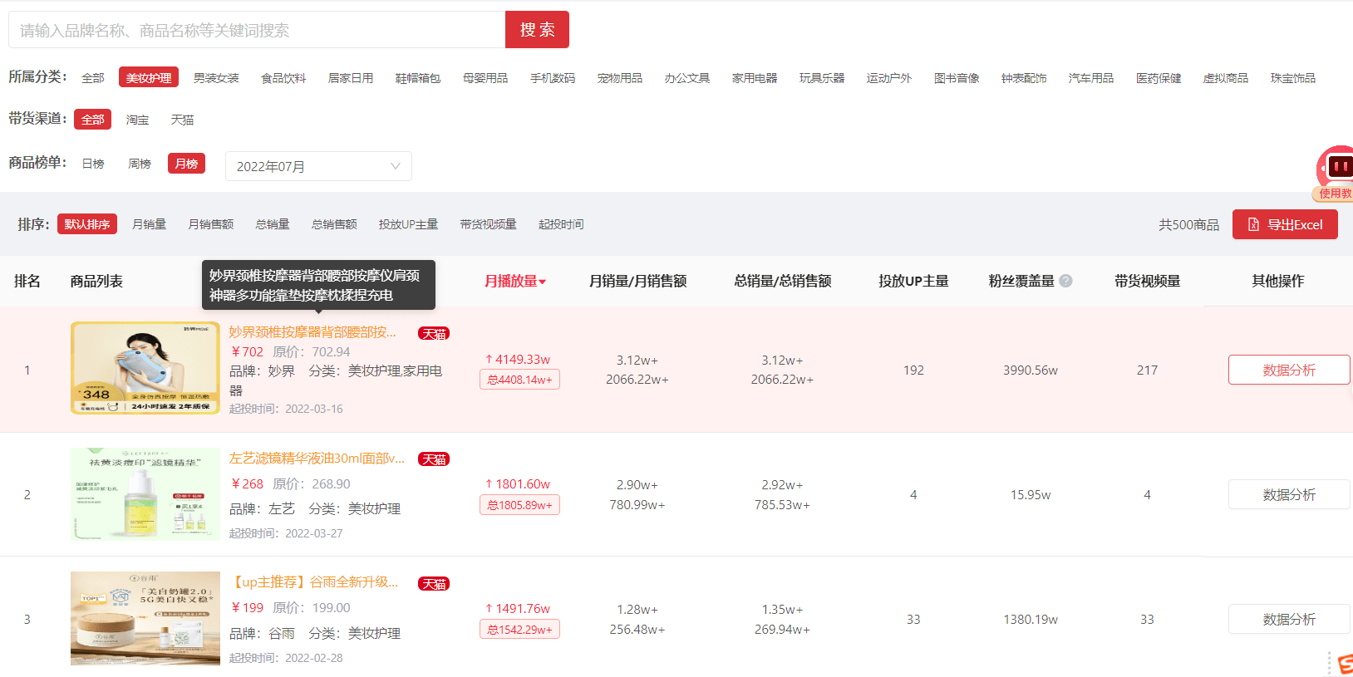Select 全部 under 带货渠道
The width and height of the screenshot is (1353, 677).
point(92,120)
